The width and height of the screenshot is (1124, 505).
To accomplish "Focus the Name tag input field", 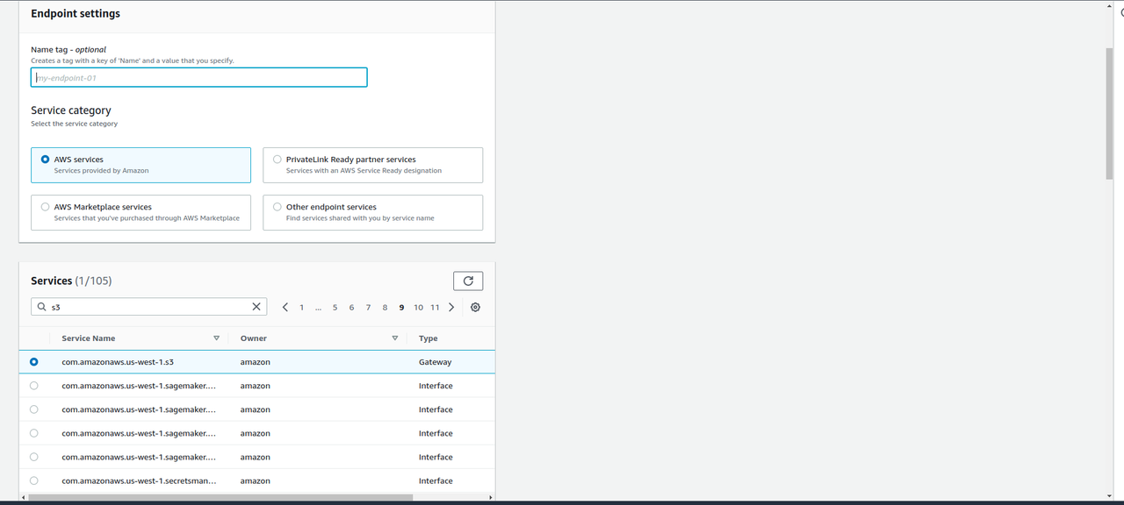I will pos(198,77).
